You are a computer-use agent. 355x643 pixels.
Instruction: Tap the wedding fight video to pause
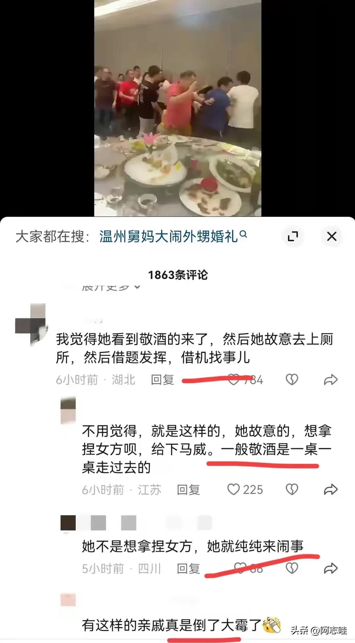click(177, 108)
